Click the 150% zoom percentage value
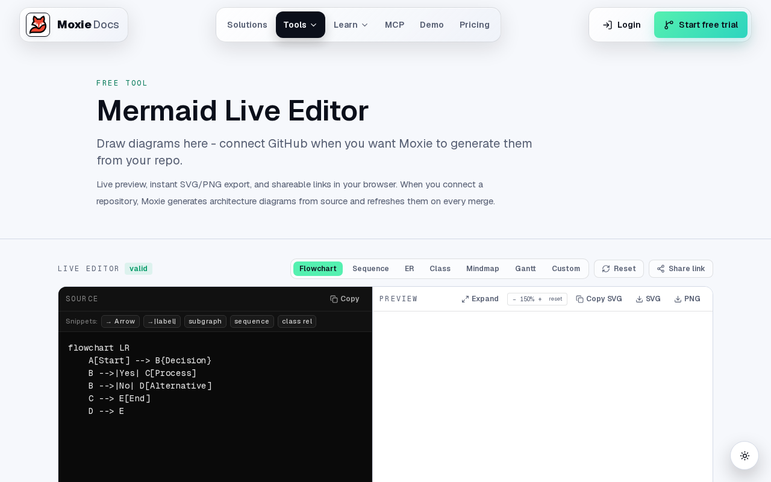The image size is (771, 482). [527, 299]
